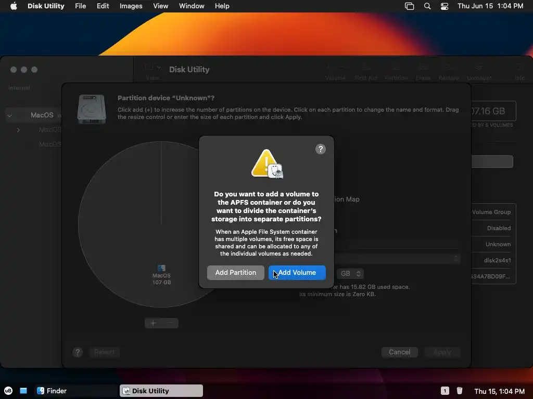Screen dimensions: 533x399
Task: Click the taskbar clock Thu 15, 1:04 PM
Action: coord(499,391)
